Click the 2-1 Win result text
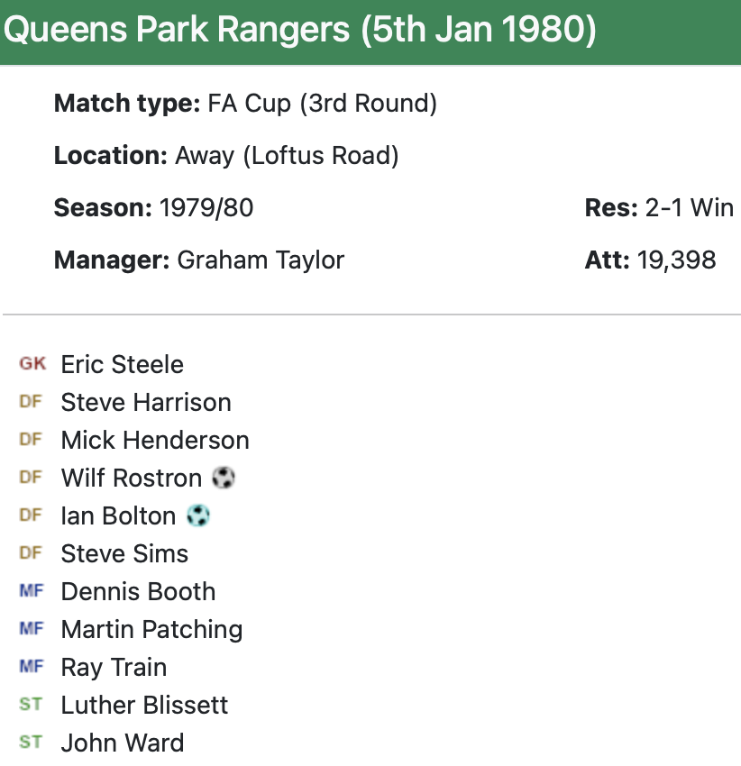 [x=689, y=208]
